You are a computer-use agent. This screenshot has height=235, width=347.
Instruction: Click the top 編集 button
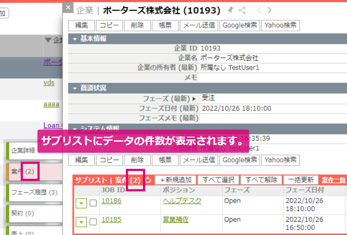pos(82,25)
